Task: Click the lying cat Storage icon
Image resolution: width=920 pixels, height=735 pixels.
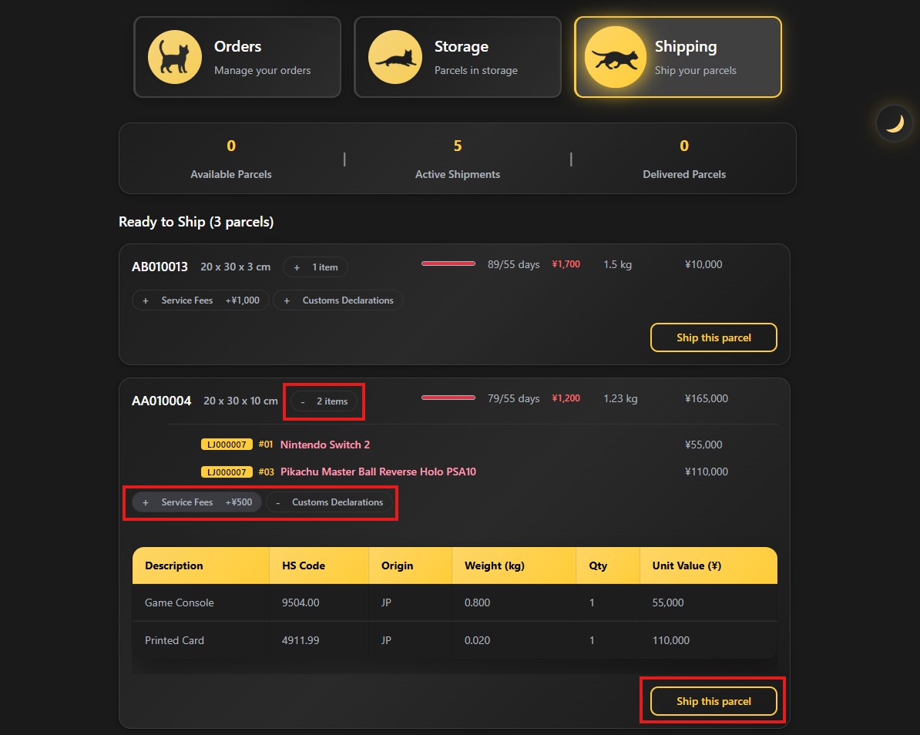Action: coord(395,57)
